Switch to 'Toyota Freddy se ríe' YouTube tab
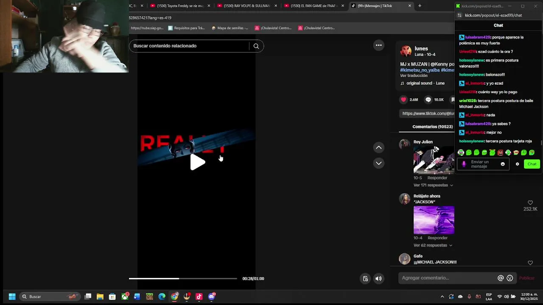 [x=180, y=6]
